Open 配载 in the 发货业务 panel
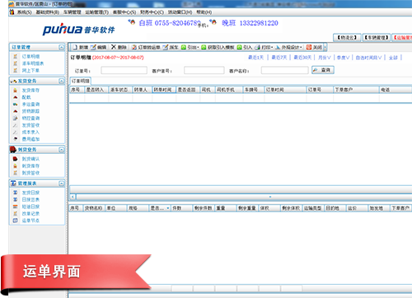This screenshot has height=298, width=412. point(26,97)
